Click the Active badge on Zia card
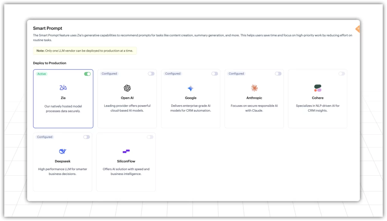 point(42,74)
